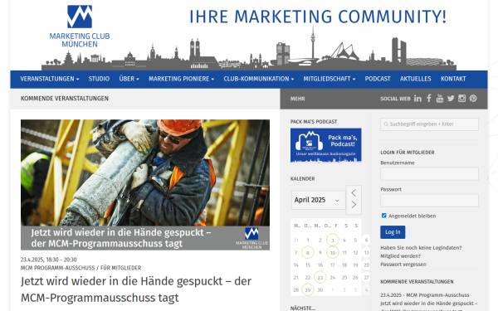Click the date text 23.4.2025, 18:30 - 20:30
The width and height of the screenshot is (498, 311).
pos(49,260)
